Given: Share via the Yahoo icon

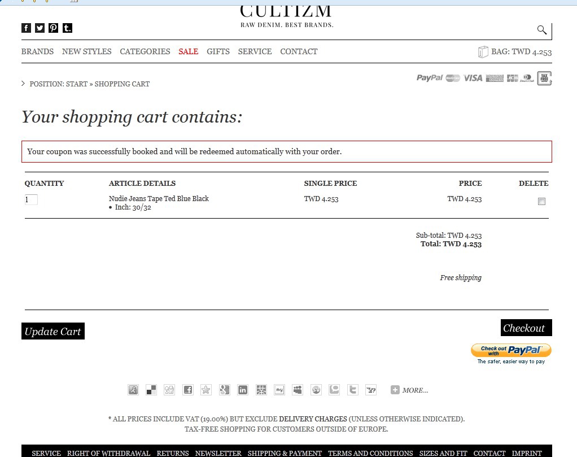Looking at the screenshot, I should point(371,390).
